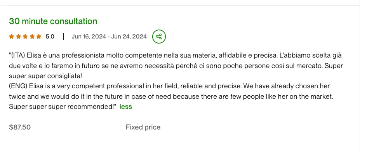Click the second orange rating star

point(18,37)
